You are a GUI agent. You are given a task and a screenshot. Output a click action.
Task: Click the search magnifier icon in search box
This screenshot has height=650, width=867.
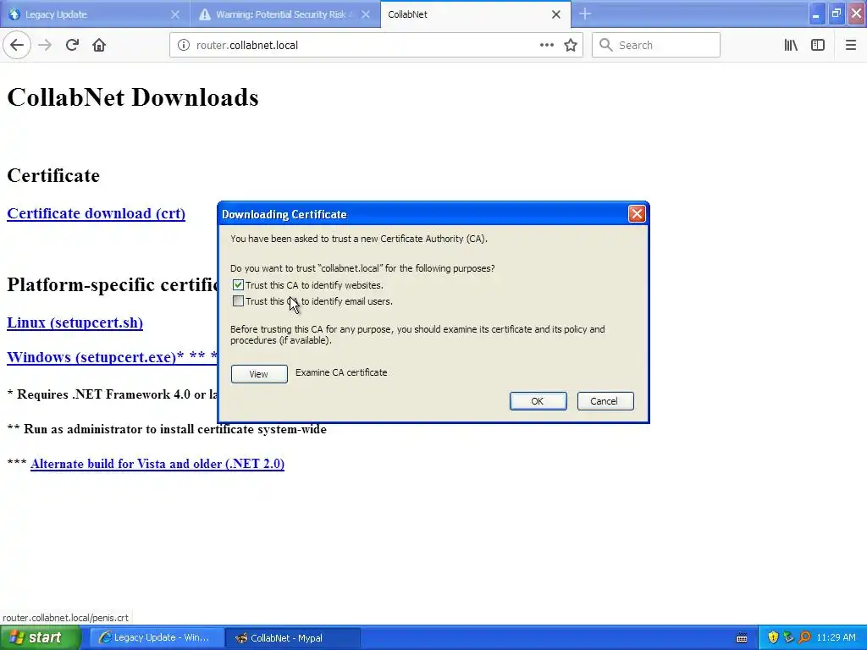coord(606,46)
